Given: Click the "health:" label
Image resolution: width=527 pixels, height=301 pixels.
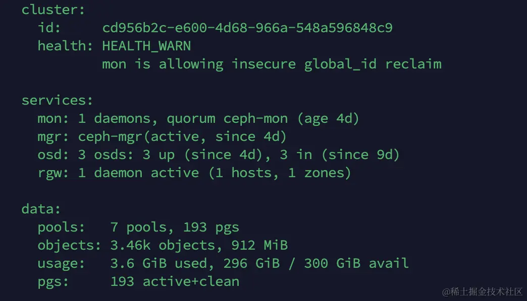Looking at the screenshot, I should coord(62,46).
